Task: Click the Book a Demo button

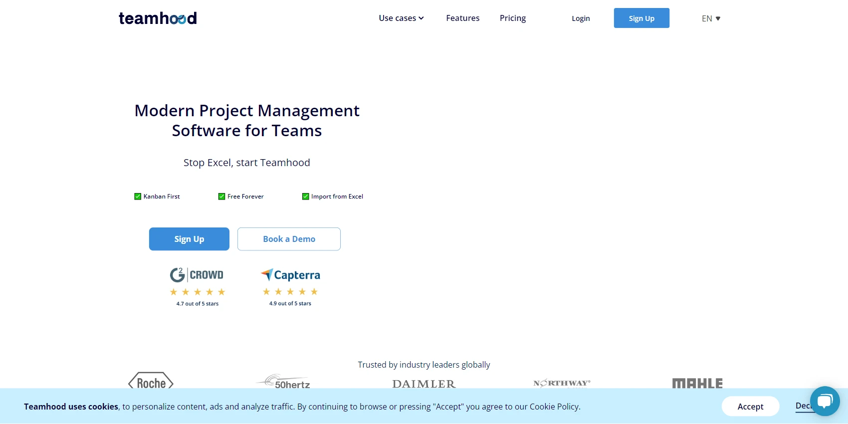Action: click(x=289, y=239)
